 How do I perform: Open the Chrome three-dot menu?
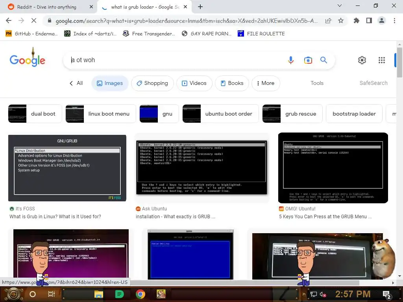(394, 20)
